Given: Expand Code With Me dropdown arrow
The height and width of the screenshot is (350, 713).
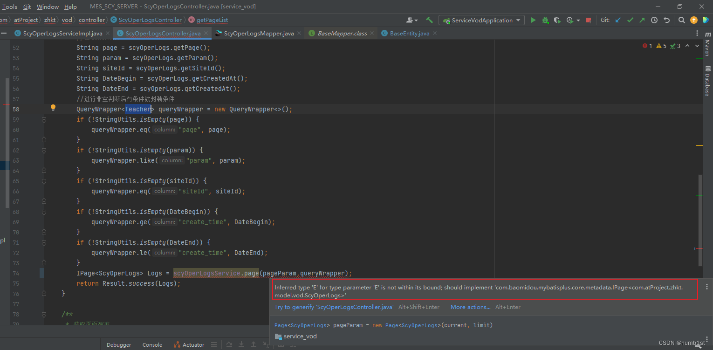Looking at the screenshot, I should (417, 21).
